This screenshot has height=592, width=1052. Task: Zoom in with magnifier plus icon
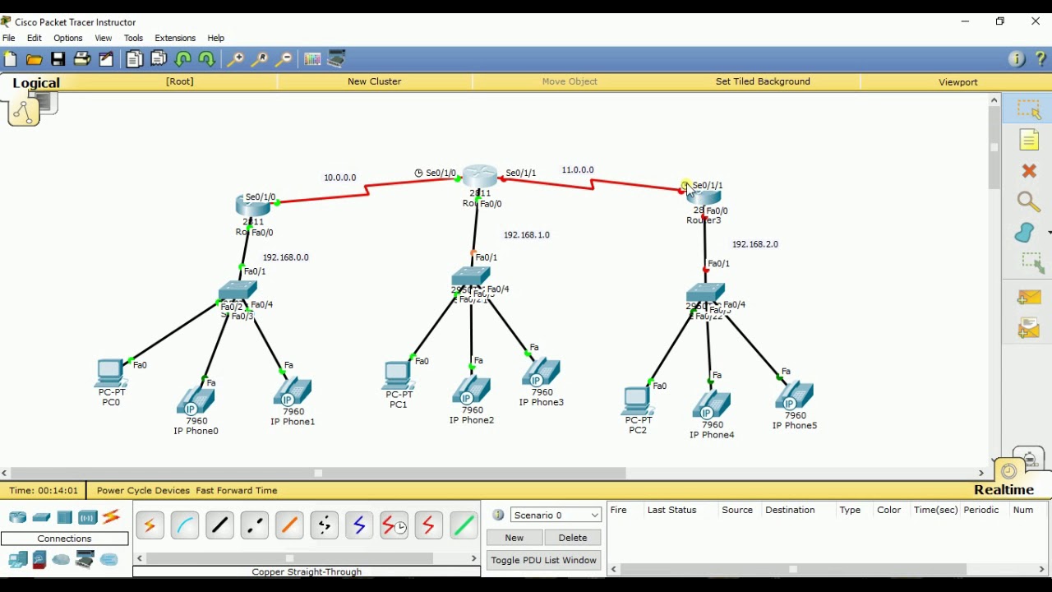(x=235, y=59)
